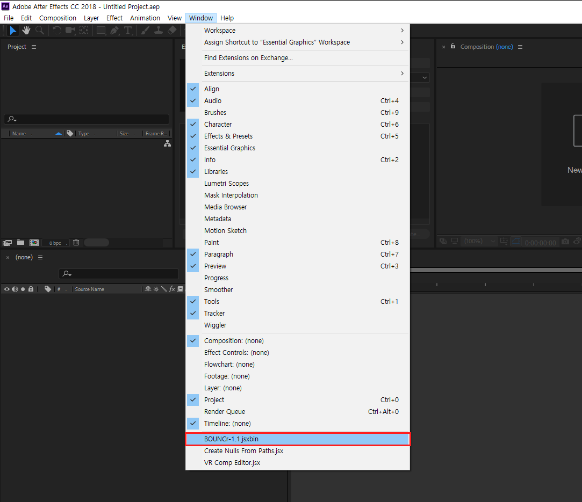The width and height of the screenshot is (582, 502).
Task: Take snapshot camera icon in viewer
Action: pos(565,242)
